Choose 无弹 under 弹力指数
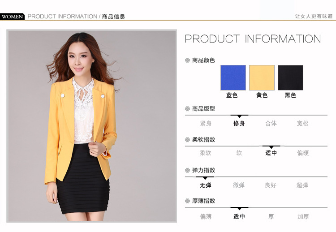 205,185
